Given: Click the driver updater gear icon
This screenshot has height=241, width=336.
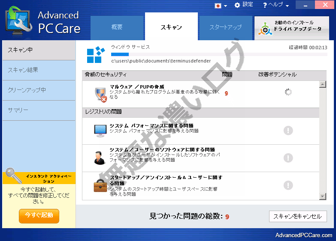Looking at the screenshot, I should point(265,29).
